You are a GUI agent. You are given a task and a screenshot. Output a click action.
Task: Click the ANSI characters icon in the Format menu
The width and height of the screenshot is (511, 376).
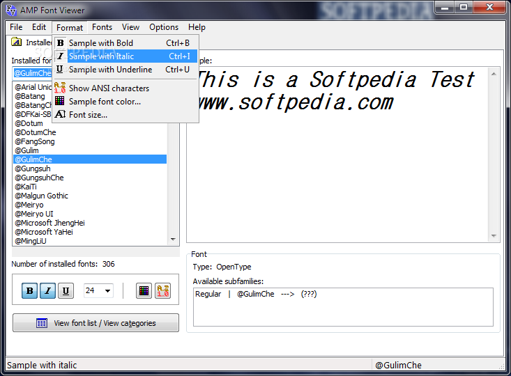pos(60,88)
